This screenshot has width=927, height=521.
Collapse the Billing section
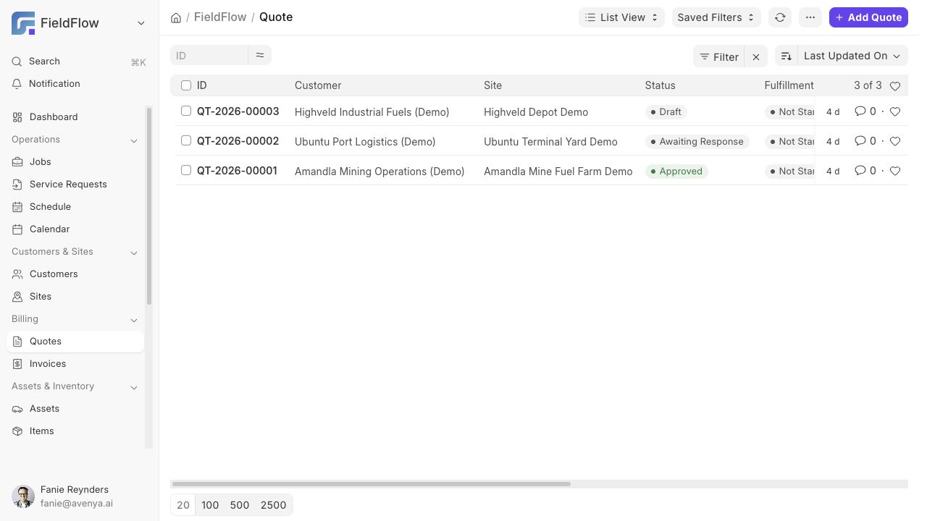click(134, 320)
